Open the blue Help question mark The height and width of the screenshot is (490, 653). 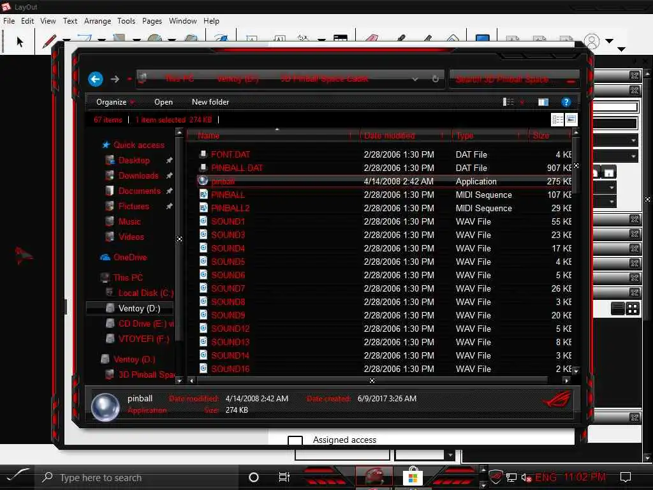pos(566,102)
